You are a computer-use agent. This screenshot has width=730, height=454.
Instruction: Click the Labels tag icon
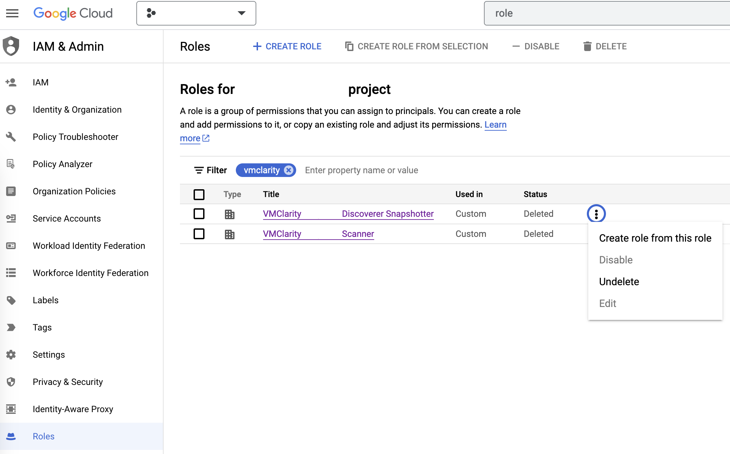coord(12,300)
